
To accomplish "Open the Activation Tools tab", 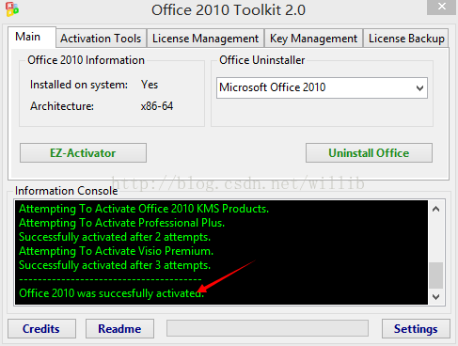I will pos(101,39).
